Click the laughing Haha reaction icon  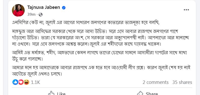[26, 82]
